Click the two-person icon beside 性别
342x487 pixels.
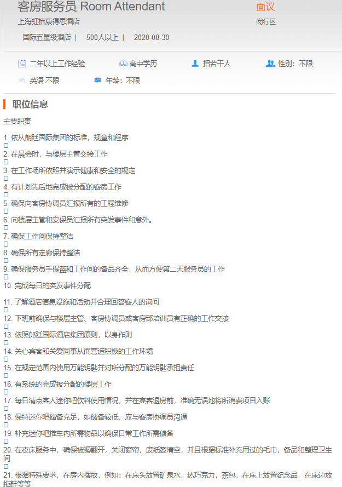click(270, 64)
